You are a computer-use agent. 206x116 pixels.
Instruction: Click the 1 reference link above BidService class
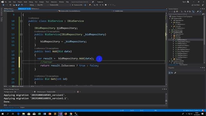[34, 18]
